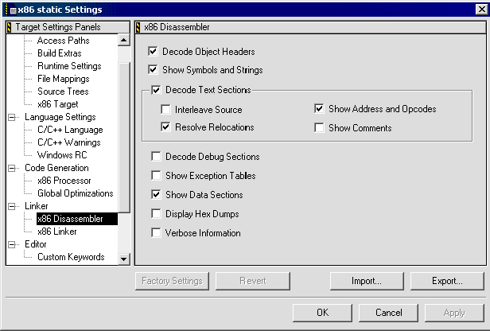
Task: Select Custom Keywords panel
Action: tap(71, 257)
